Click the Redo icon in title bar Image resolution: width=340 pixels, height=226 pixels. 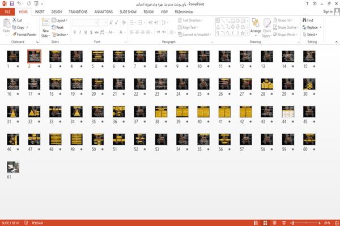click(x=29, y=4)
